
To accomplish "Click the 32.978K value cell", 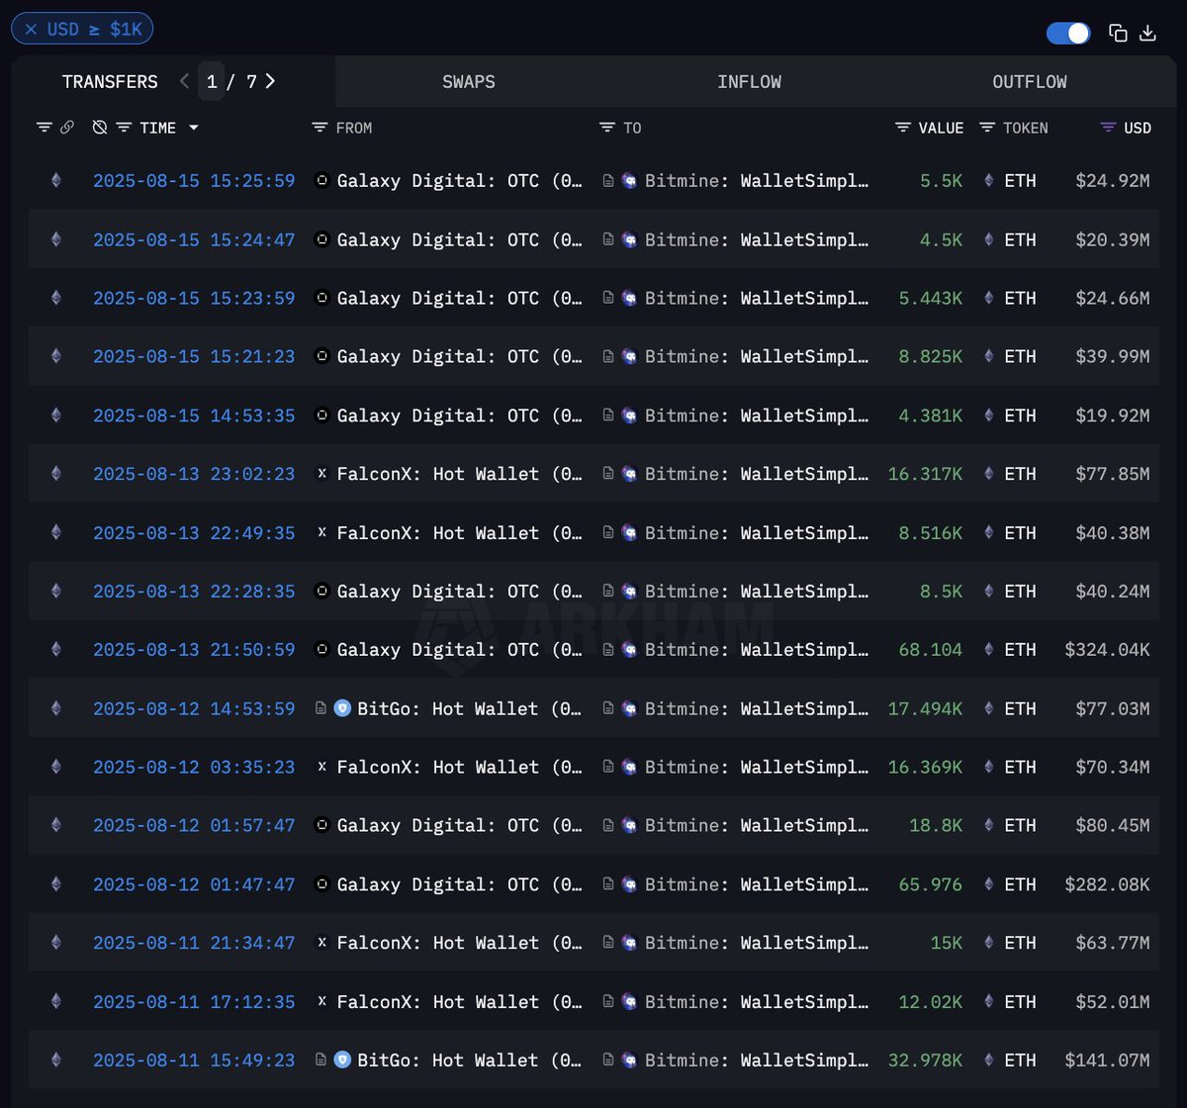I will 925,1060.
